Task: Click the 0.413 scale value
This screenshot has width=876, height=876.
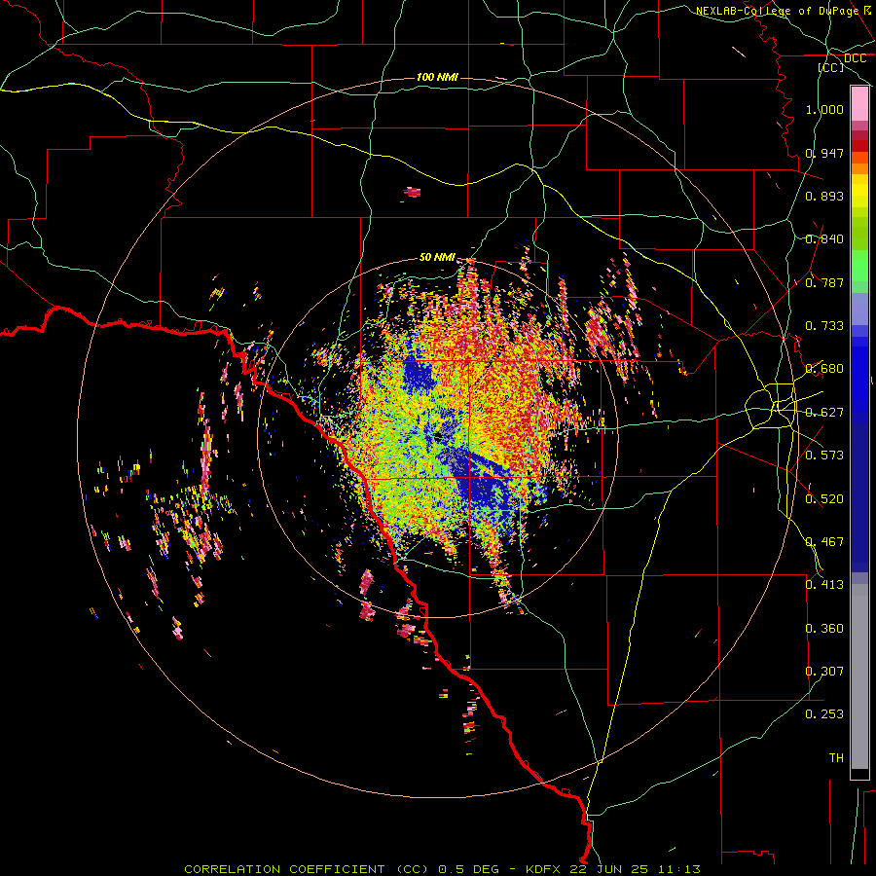Action: pyautogui.click(x=824, y=585)
